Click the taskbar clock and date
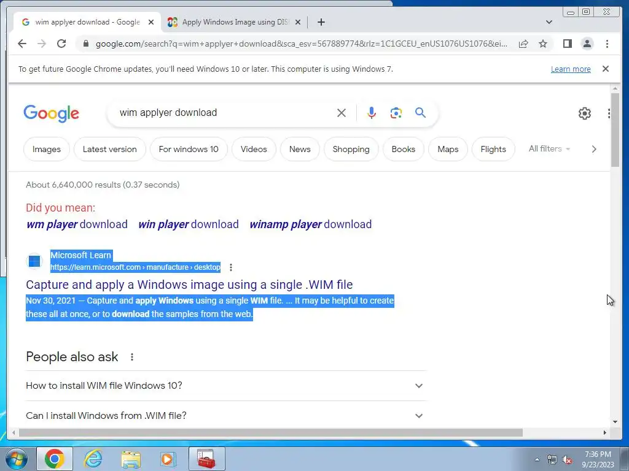 [x=598, y=459]
